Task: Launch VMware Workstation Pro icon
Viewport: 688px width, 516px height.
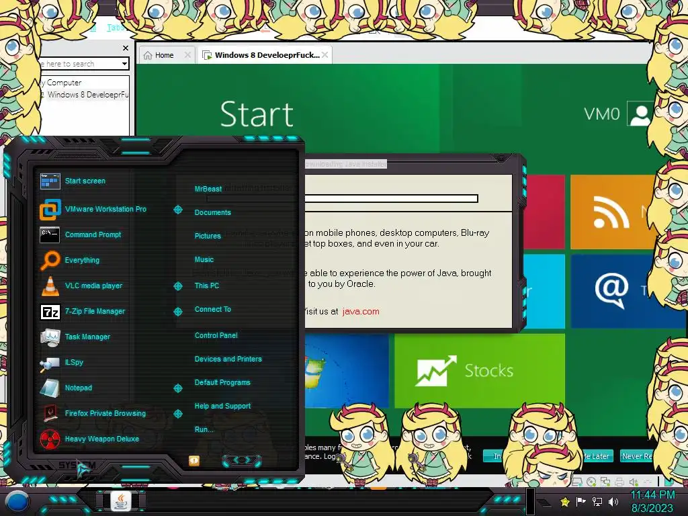Action: [50, 210]
